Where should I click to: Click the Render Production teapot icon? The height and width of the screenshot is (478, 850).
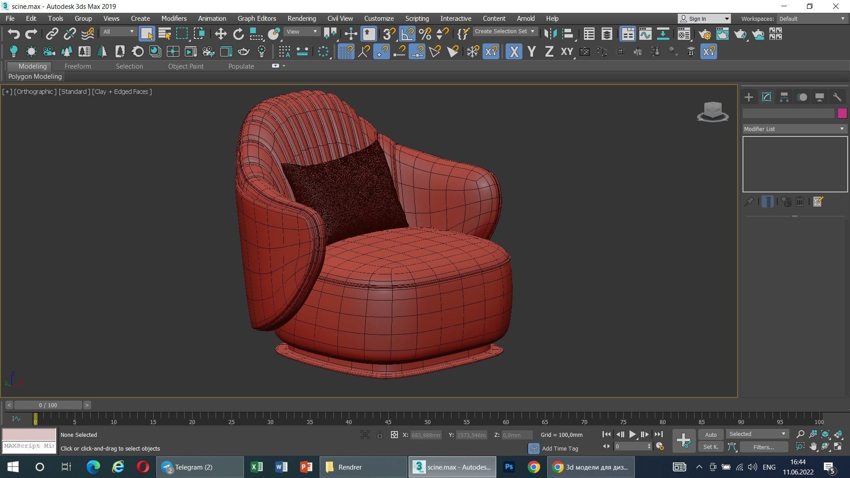[x=740, y=34]
